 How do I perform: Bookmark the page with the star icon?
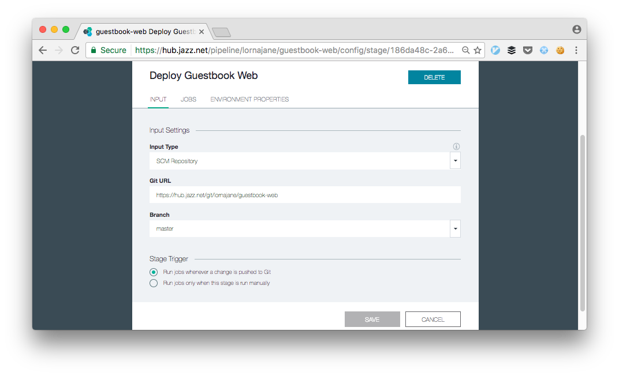(478, 50)
